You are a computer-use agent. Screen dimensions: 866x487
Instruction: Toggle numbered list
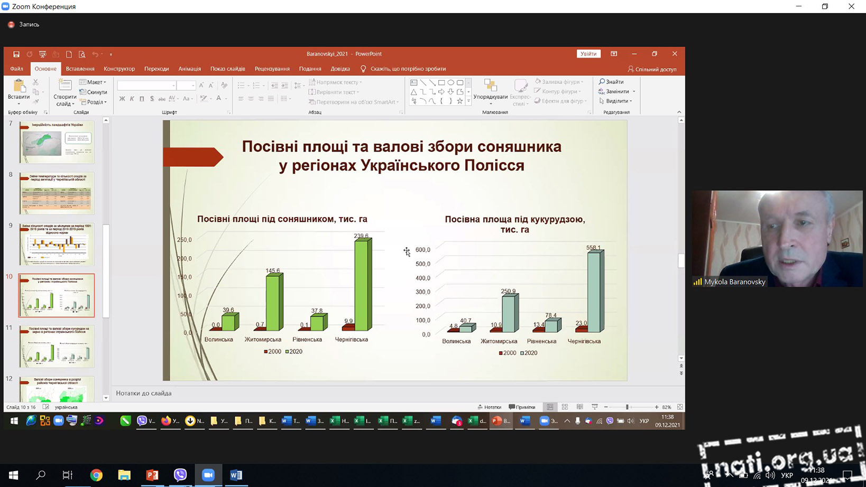point(256,85)
